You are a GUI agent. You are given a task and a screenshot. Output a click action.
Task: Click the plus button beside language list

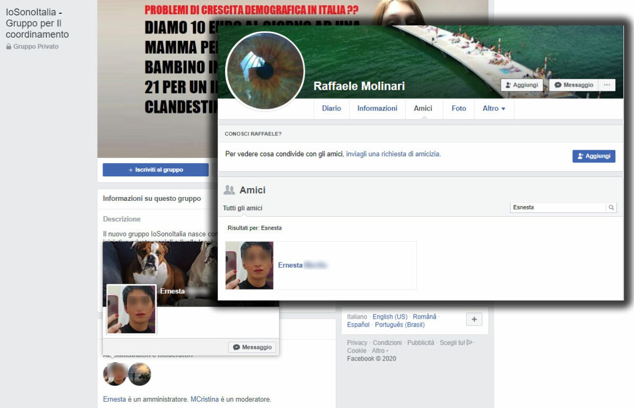click(474, 319)
